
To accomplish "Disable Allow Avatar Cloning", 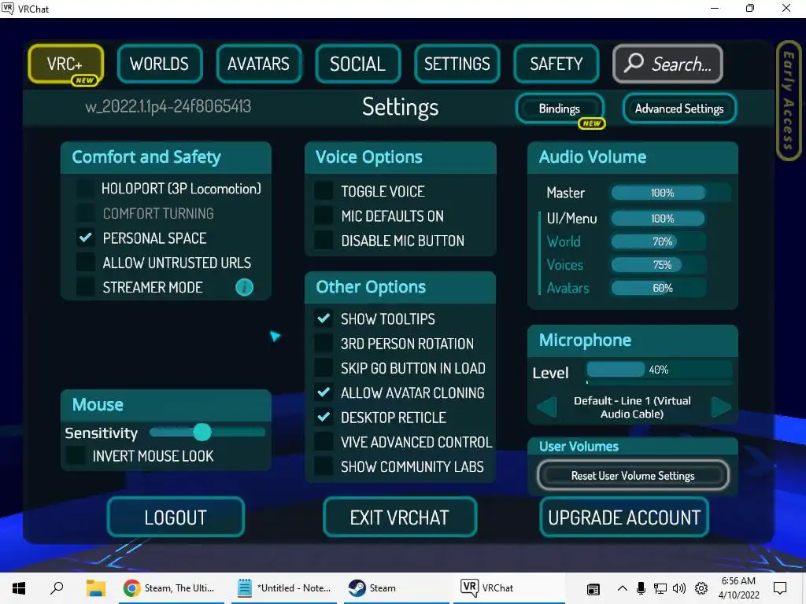I will 324,392.
